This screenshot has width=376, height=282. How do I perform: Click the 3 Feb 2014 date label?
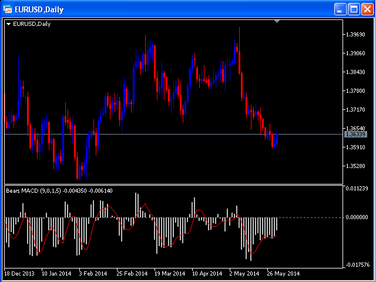(93, 273)
